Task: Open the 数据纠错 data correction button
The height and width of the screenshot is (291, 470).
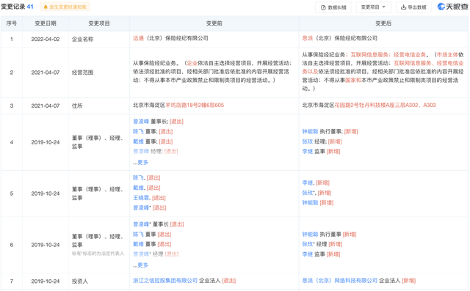Action: point(333,7)
